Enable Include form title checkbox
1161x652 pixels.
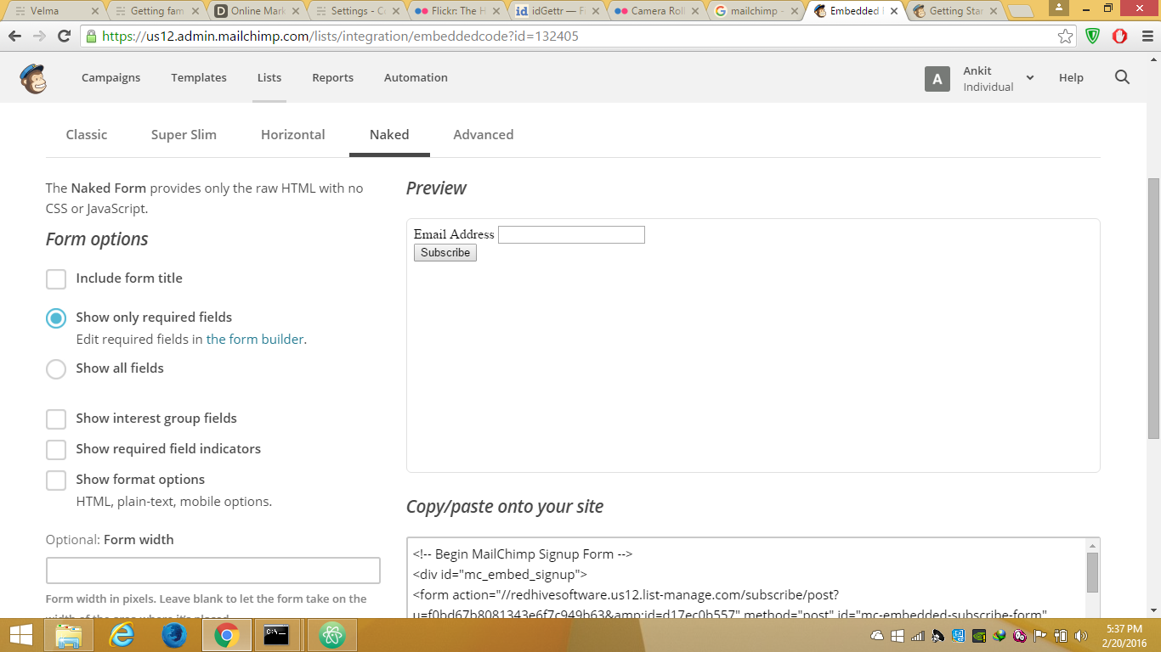56,279
